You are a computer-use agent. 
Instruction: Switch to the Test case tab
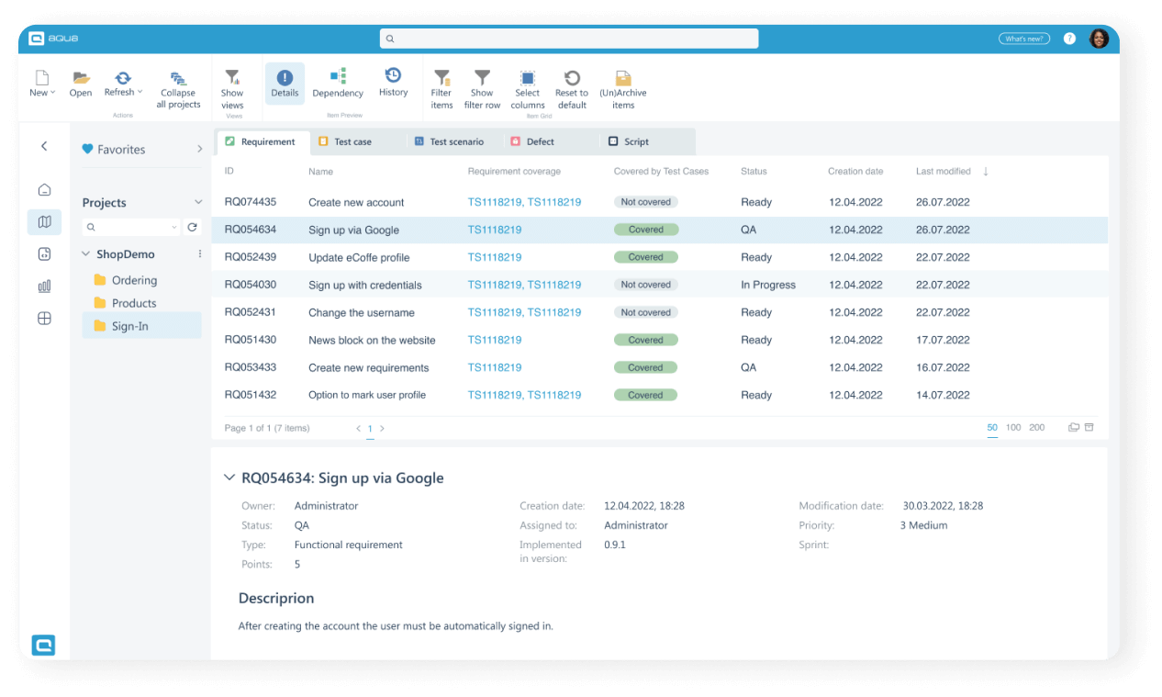352,141
